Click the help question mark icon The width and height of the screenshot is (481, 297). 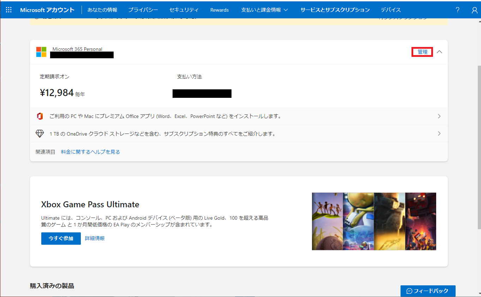(x=457, y=10)
